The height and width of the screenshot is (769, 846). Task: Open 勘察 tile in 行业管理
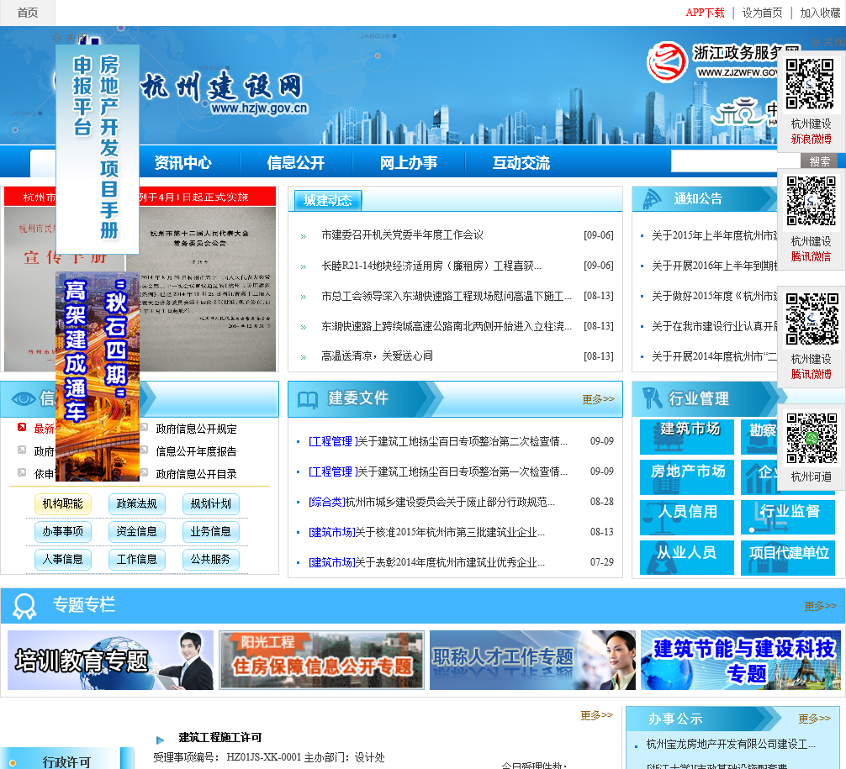(x=759, y=436)
